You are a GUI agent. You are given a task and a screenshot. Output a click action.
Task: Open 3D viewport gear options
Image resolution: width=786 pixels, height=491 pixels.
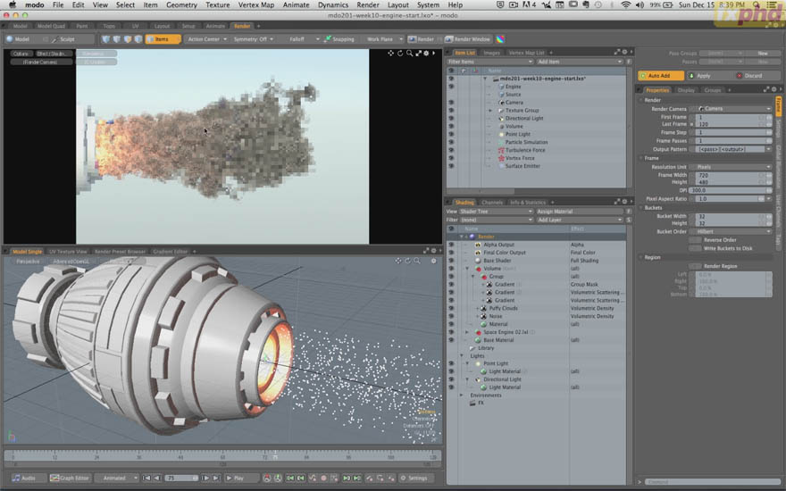tap(433, 261)
